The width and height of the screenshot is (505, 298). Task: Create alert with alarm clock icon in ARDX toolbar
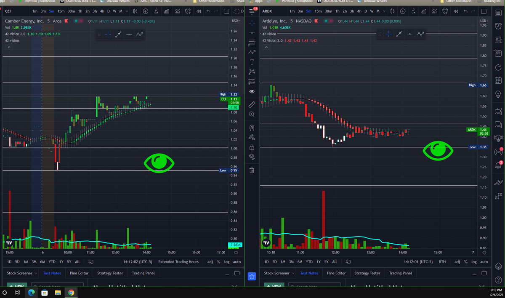coord(446,11)
